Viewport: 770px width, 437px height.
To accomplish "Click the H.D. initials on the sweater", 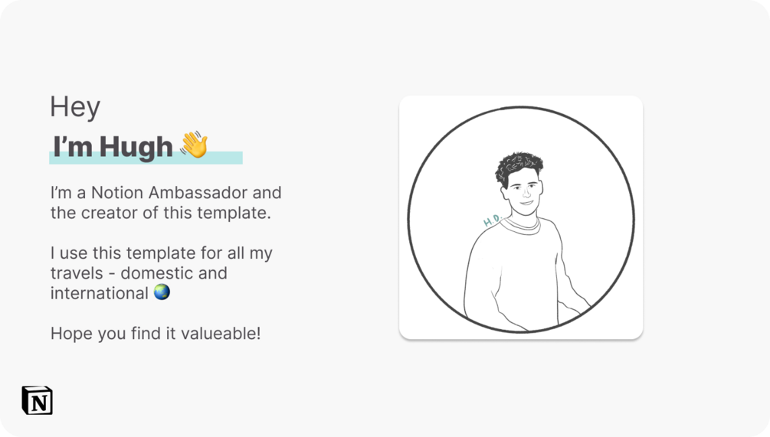I will (x=492, y=220).
